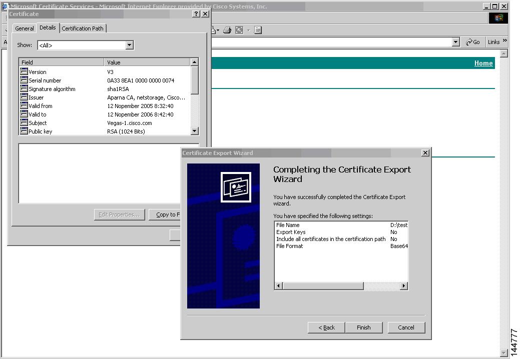Click the Back button in export wizard
The height and width of the screenshot is (359, 520).
coord(327,327)
